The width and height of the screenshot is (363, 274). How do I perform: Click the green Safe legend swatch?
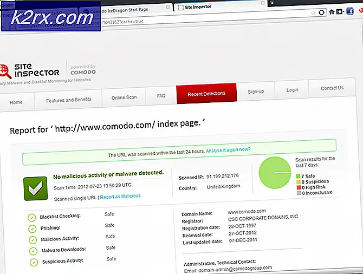click(298, 177)
